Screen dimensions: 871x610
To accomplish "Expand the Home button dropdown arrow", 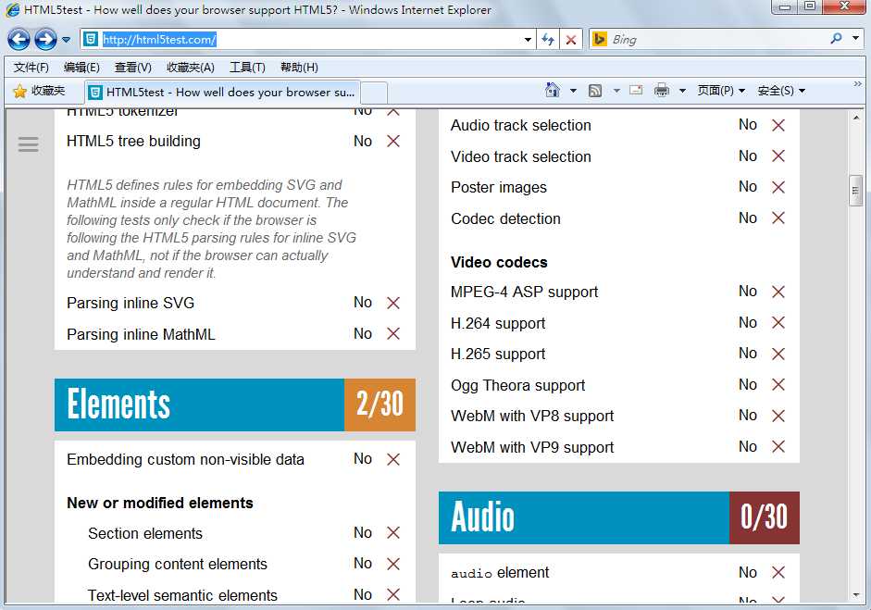I will (x=573, y=91).
